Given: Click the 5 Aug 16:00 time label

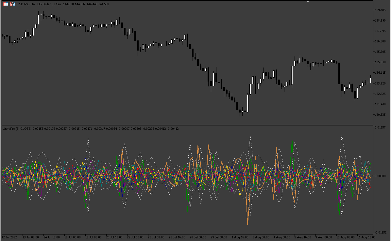Looking at the screenshot, I should point(303,237).
